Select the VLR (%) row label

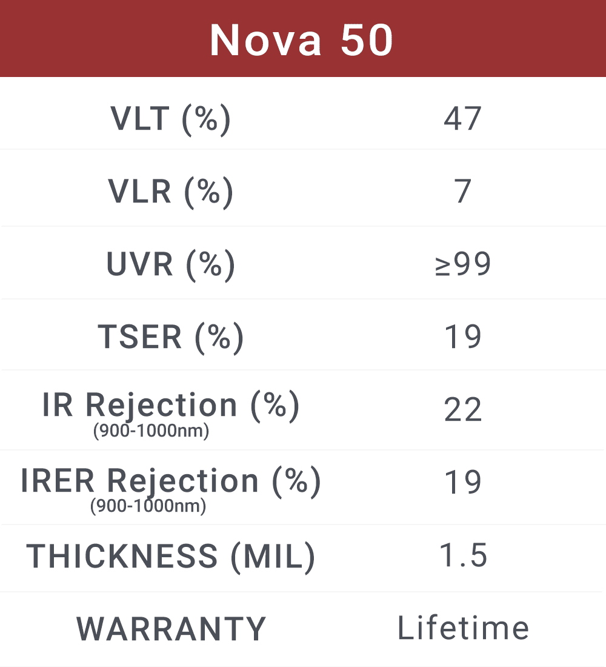click(x=170, y=192)
